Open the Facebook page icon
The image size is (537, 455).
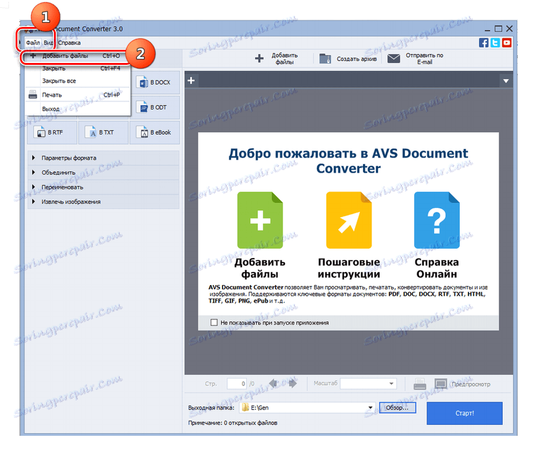484,43
